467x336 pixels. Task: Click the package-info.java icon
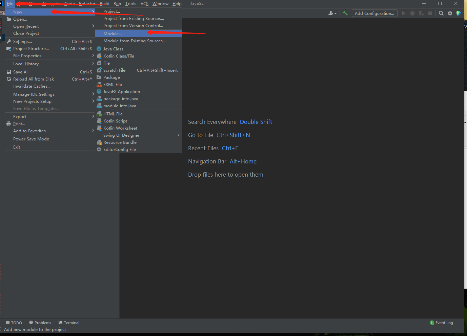coord(99,99)
